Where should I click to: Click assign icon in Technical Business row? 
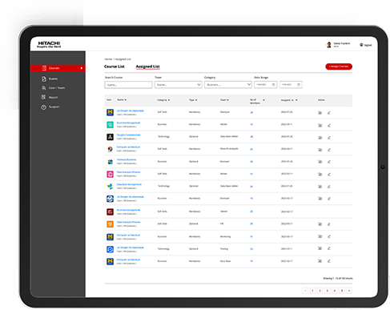pos(320,162)
